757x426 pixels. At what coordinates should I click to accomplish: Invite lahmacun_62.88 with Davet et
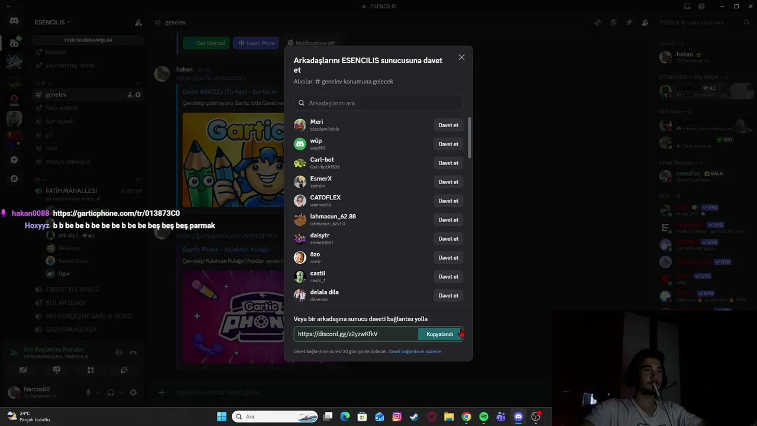pyautogui.click(x=448, y=220)
